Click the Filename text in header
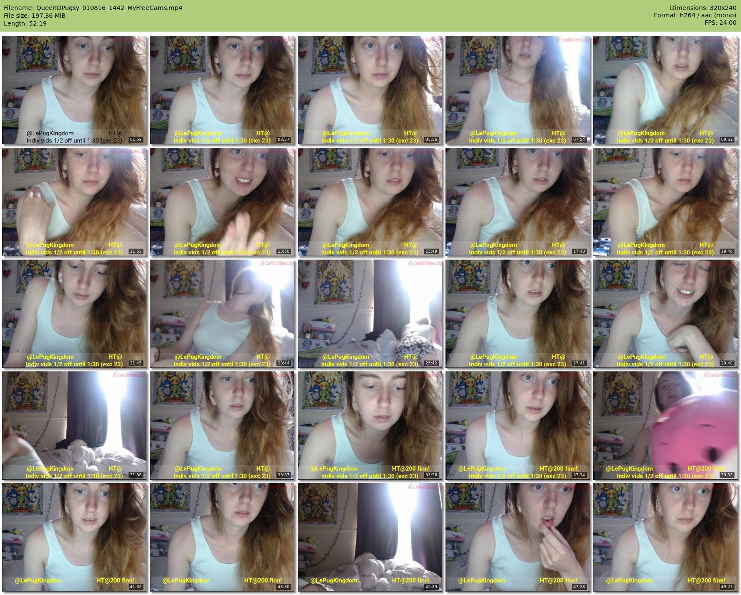 93,8
